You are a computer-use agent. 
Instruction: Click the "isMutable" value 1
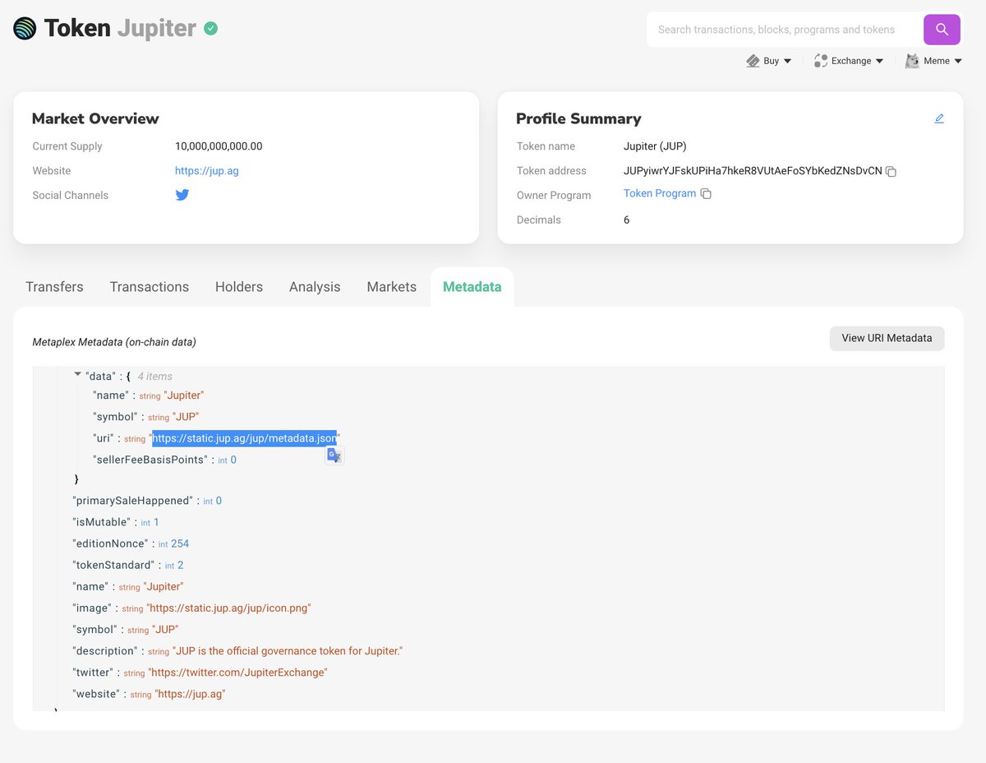tap(156, 522)
